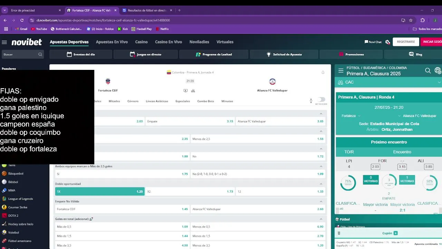442x249 pixels.
Task: Click the INICIAR SESIÓN button
Action: click(432, 42)
